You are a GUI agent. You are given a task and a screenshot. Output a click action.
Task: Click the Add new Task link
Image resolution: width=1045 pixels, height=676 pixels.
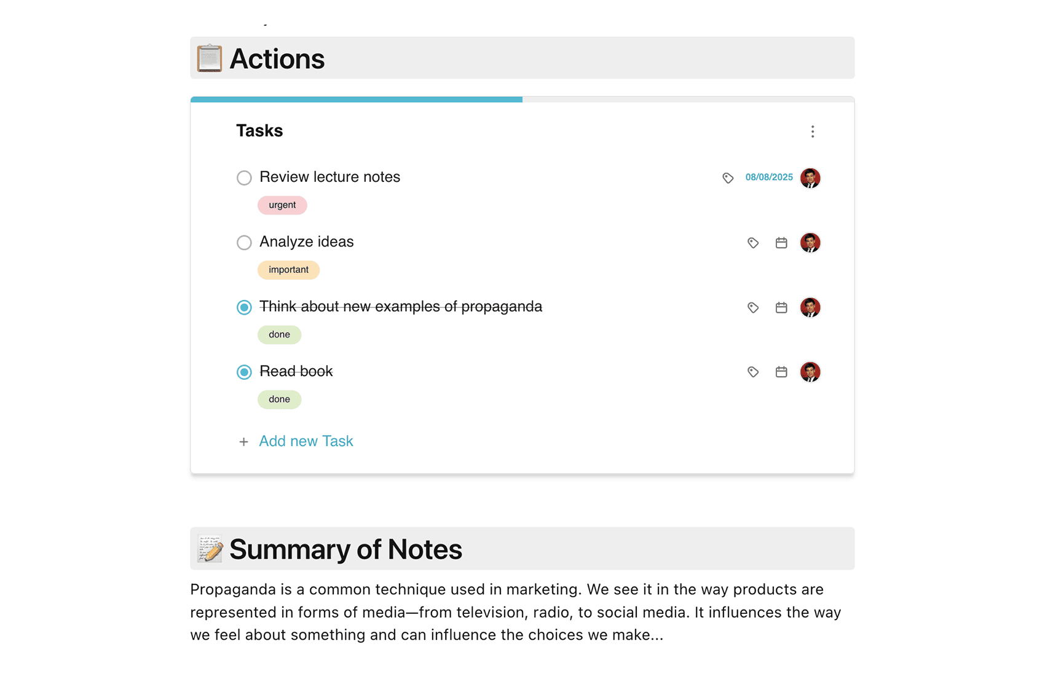click(306, 441)
